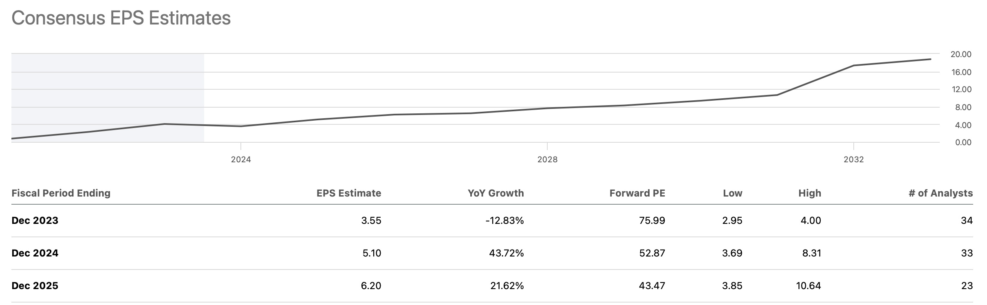Click the 2032 x-axis label
Screen dimensions: 987x305
click(x=854, y=159)
